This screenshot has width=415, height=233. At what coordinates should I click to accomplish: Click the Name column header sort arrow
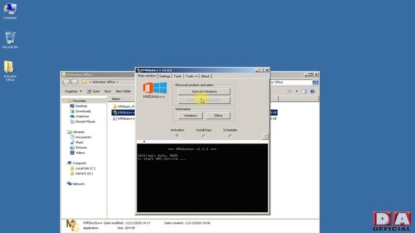pos(122,99)
